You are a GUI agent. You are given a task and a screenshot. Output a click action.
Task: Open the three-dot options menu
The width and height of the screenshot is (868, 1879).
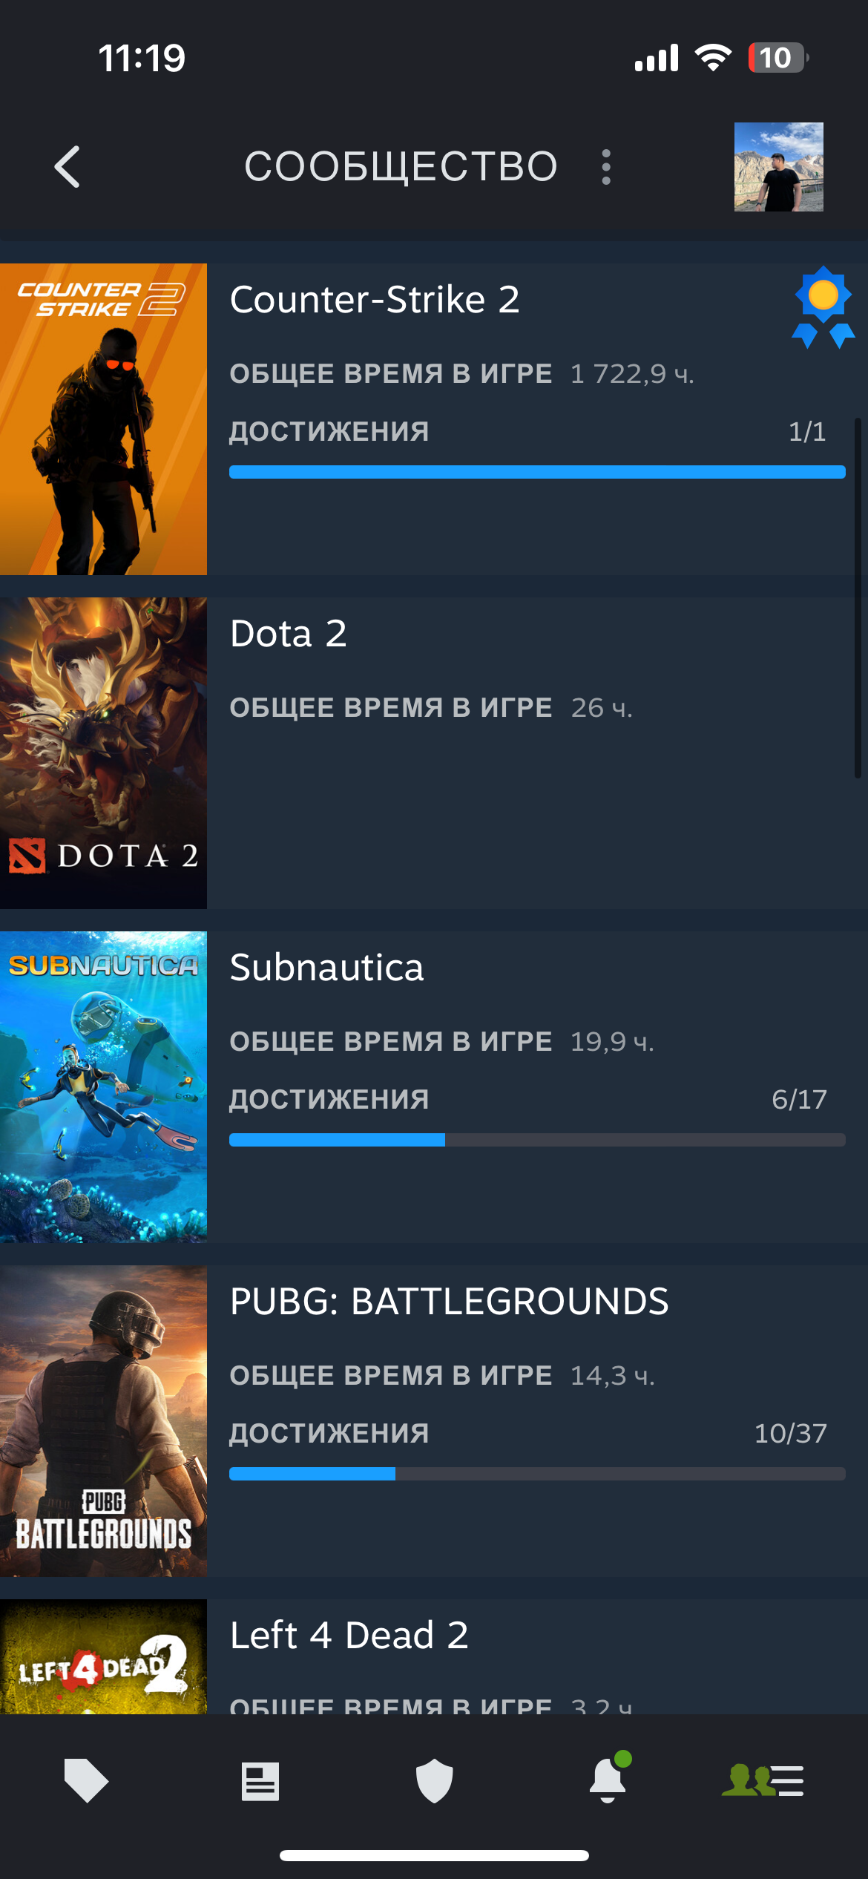(606, 167)
